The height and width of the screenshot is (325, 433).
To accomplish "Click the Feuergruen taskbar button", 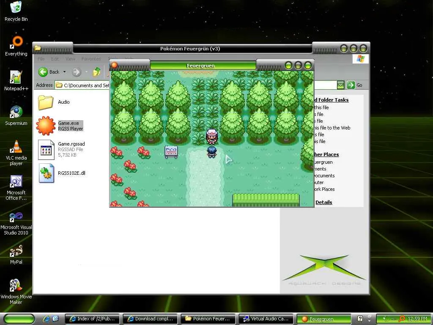I will click(323, 319).
